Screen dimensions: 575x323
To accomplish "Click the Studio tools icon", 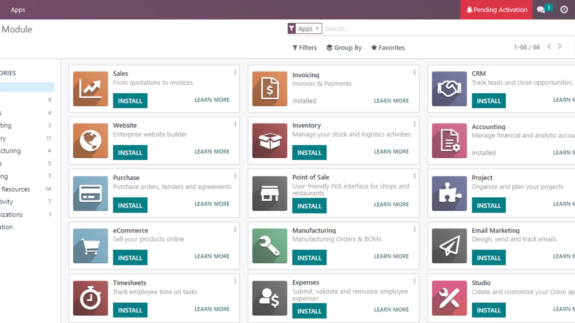I will (449, 298).
